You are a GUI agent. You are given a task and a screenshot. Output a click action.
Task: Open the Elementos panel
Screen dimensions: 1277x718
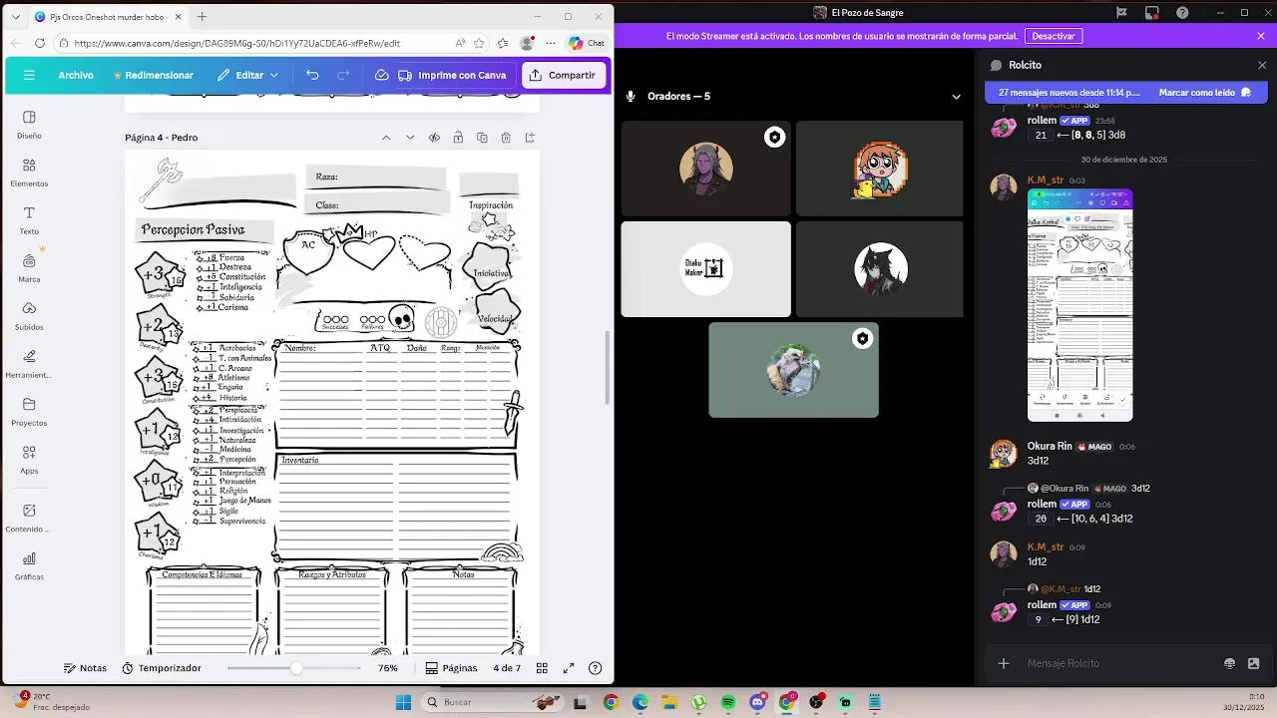tap(29, 172)
